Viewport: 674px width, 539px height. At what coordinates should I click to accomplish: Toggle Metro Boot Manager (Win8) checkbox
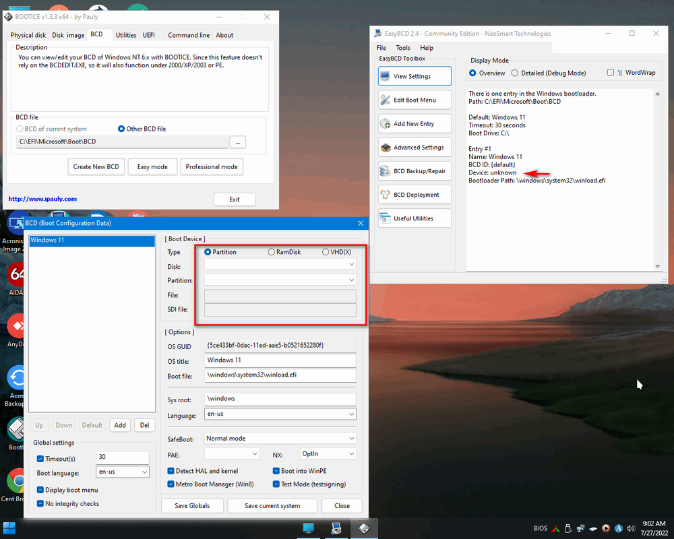point(171,484)
